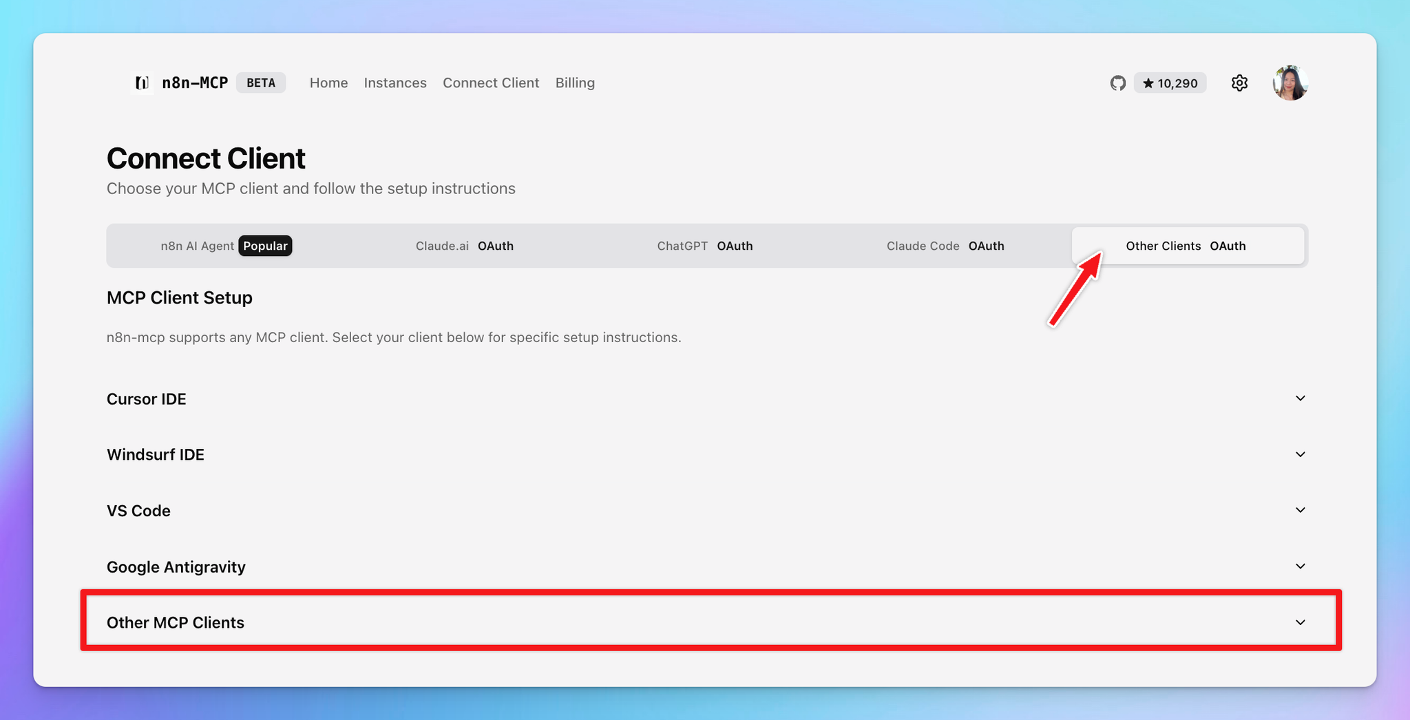Select the Other Clients OAuth tab
1410x720 pixels.
point(1188,246)
